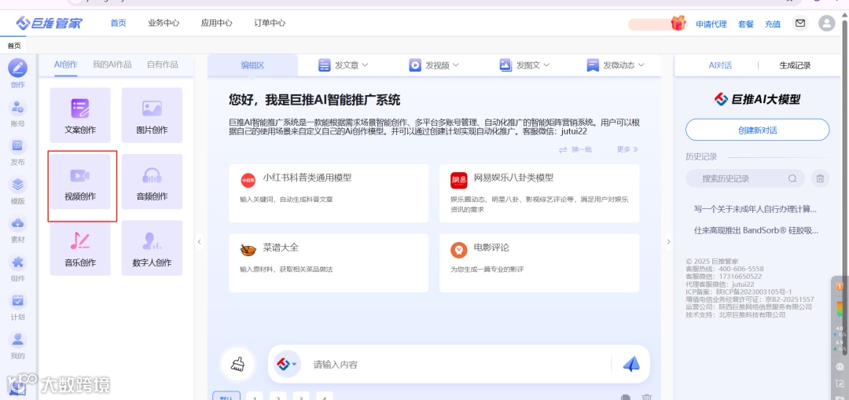This screenshot has height=400, width=849.
Task: Open history item 写一个关于未成年人自行办理计算
Action: coord(755,209)
